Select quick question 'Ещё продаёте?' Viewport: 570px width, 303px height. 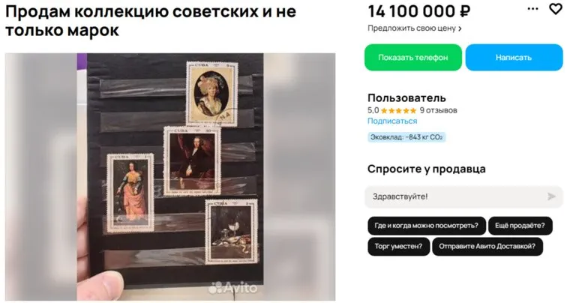pyautogui.click(x=520, y=226)
